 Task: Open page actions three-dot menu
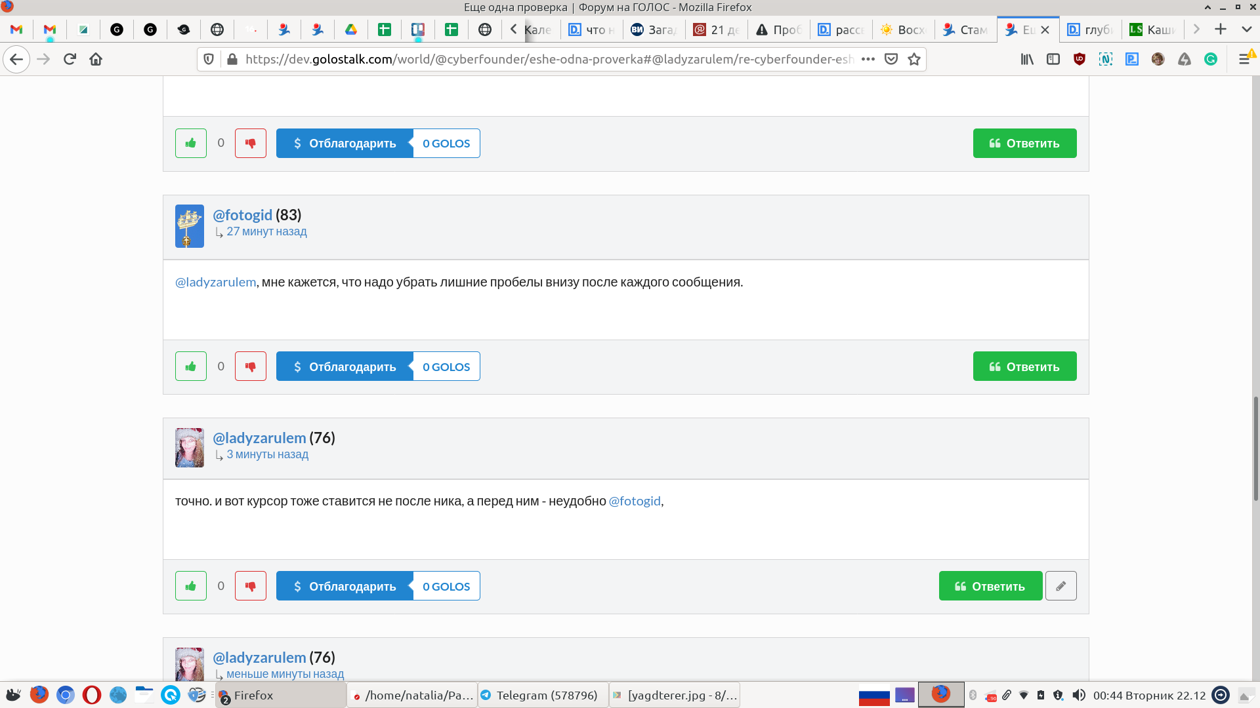click(868, 59)
